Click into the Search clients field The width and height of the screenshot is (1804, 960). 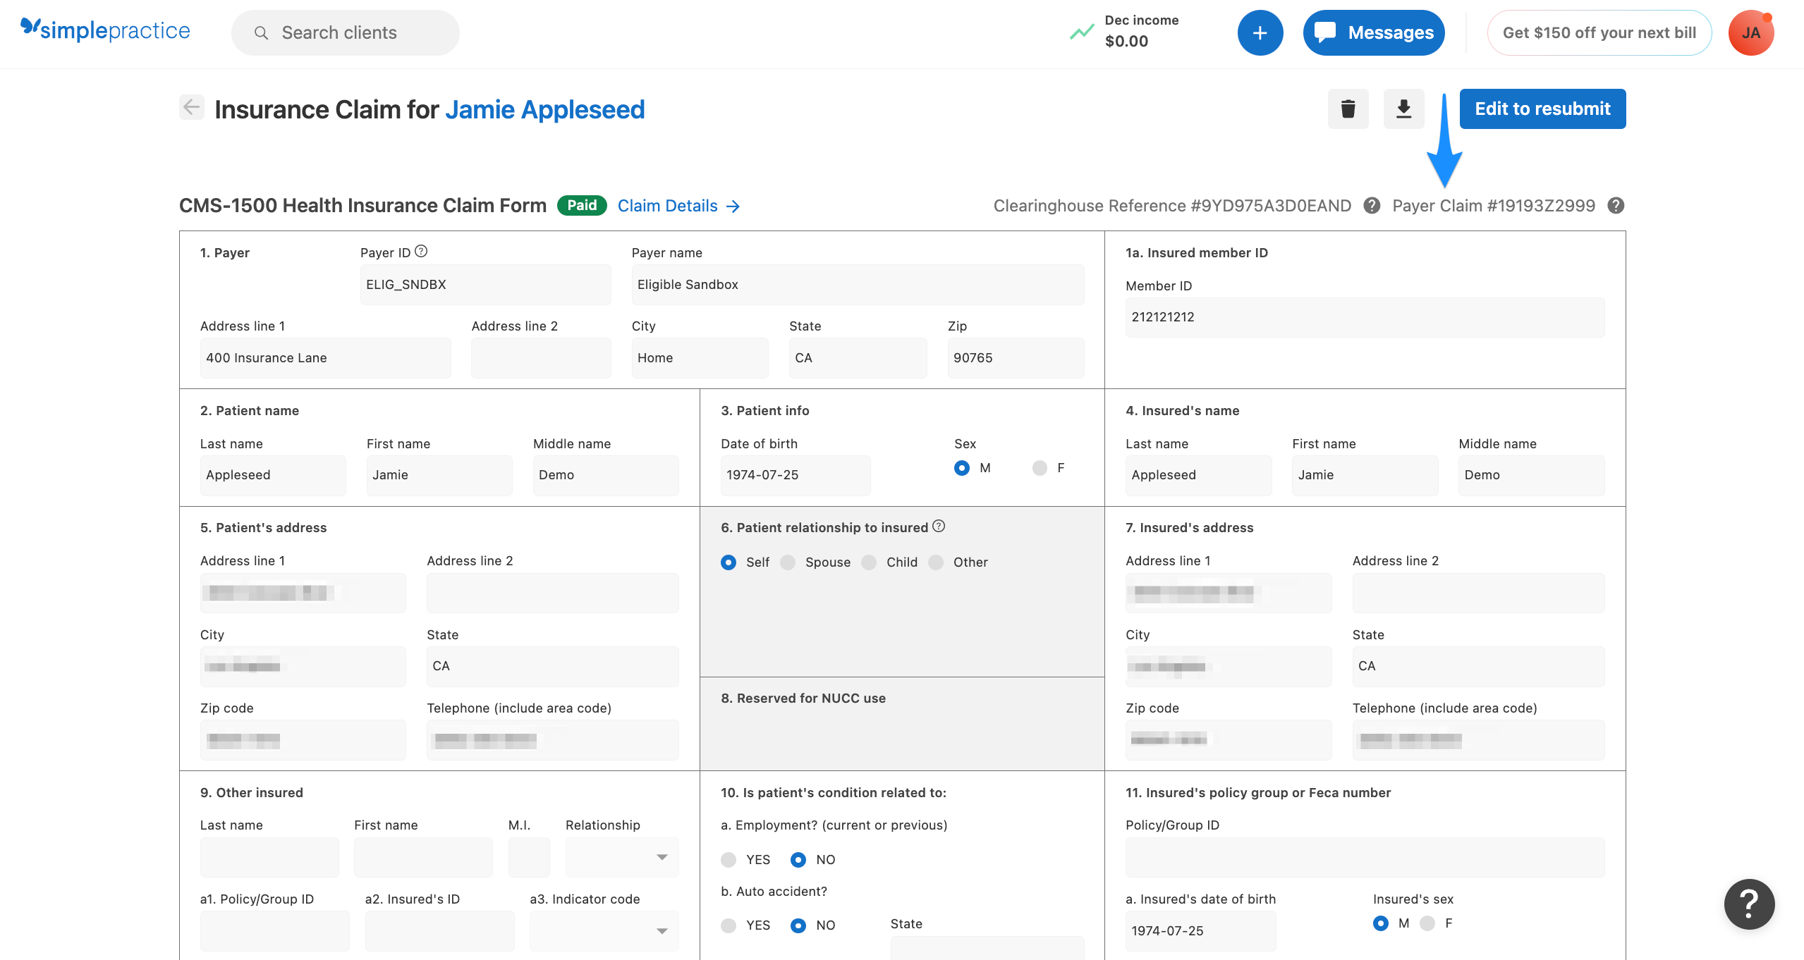click(x=345, y=32)
